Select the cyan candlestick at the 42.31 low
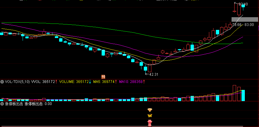The height and width of the screenshot is (127, 259). (145, 69)
